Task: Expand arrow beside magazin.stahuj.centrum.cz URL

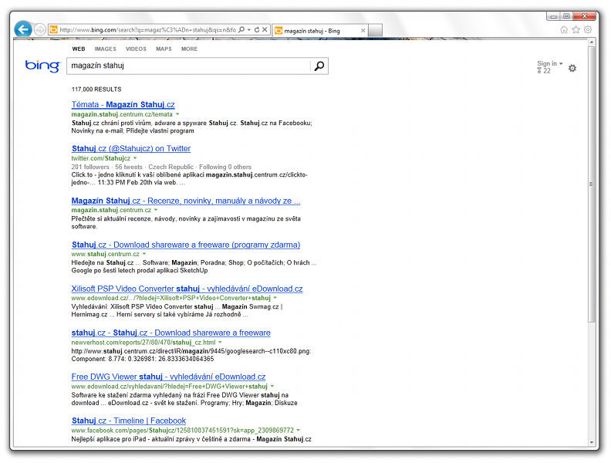Action: (x=156, y=210)
